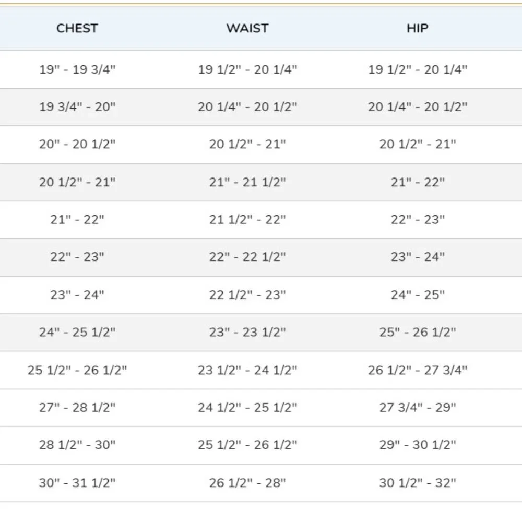Select waist cell 25 1/2" - 26 1/2"
The width and height of the screenshot is (522, 522).
click(x=247, y=444)
